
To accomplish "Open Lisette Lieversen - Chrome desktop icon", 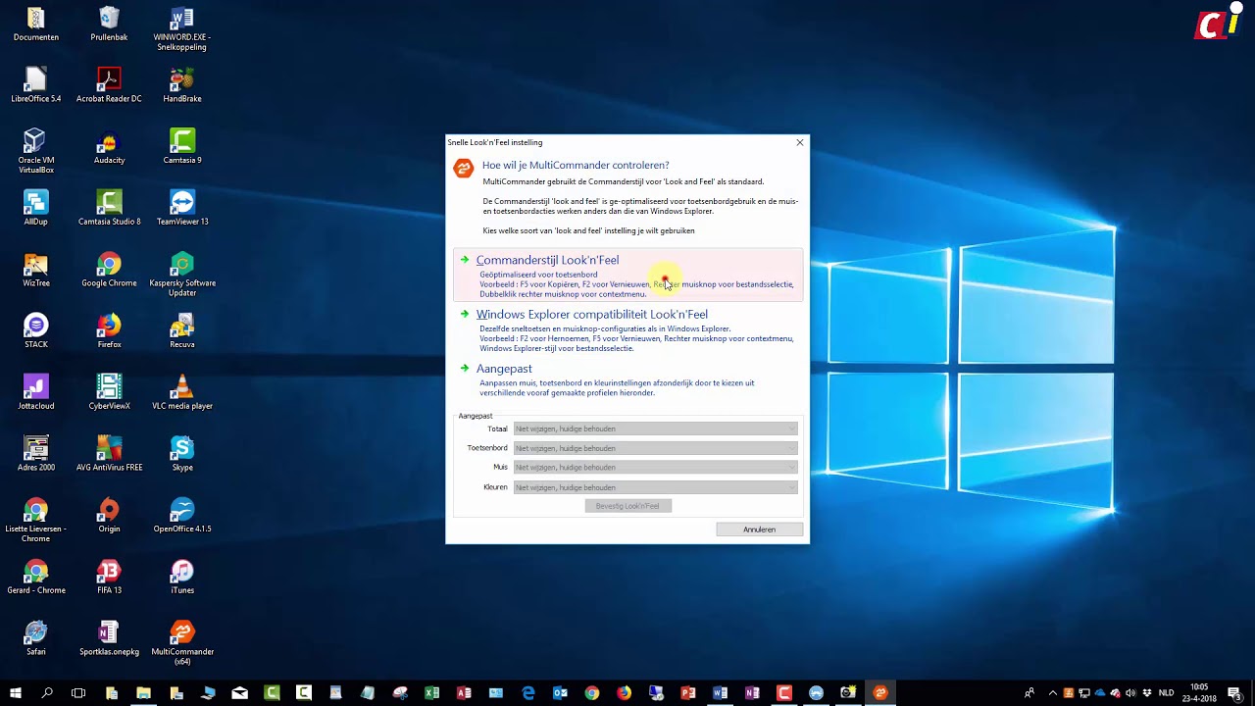I will coord(36,521).
